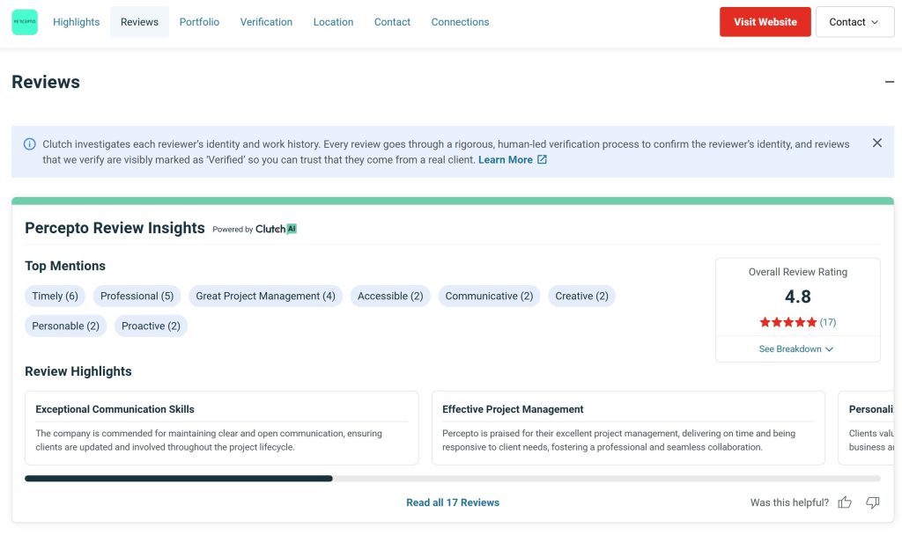This screenshot has width=902, height=535.
Task: Select the Reviews tab
Action: (x=139, y=22)
